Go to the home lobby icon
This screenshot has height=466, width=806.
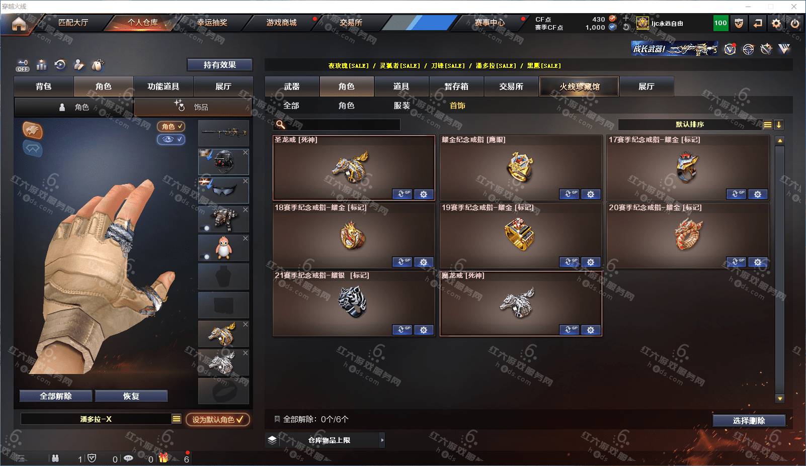tap(19, 24)
